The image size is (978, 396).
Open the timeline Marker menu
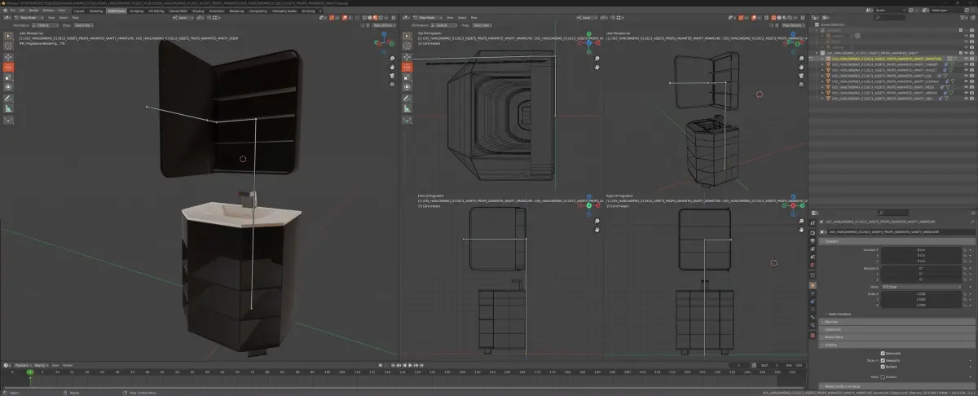tap(68, 365)
